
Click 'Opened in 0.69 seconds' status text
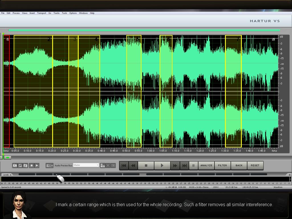[x=11, y=187]
